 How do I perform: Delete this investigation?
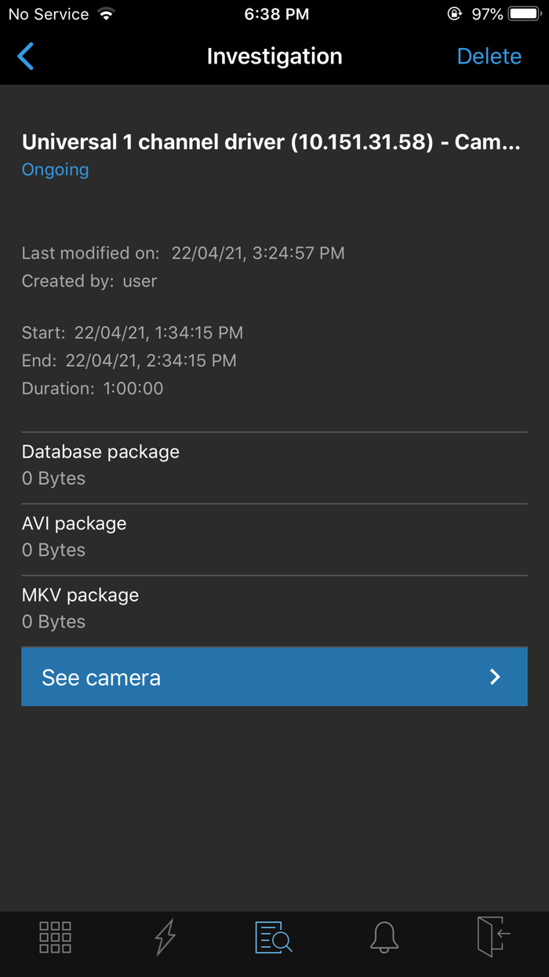489,57
